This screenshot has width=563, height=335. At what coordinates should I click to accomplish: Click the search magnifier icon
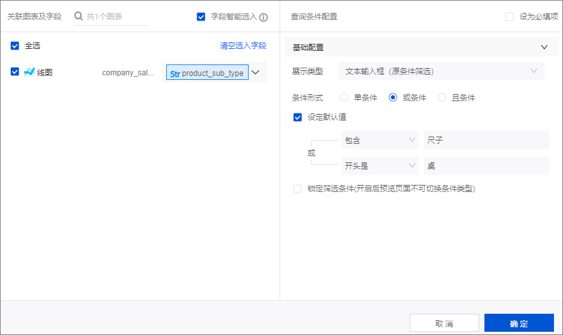coord(79,16)
